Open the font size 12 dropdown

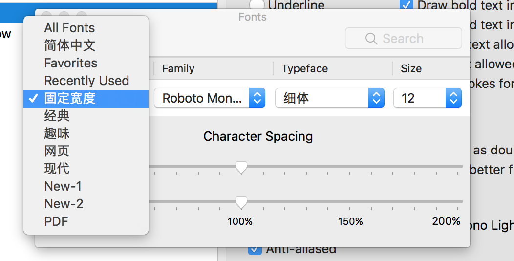click(x=427, y=98)
